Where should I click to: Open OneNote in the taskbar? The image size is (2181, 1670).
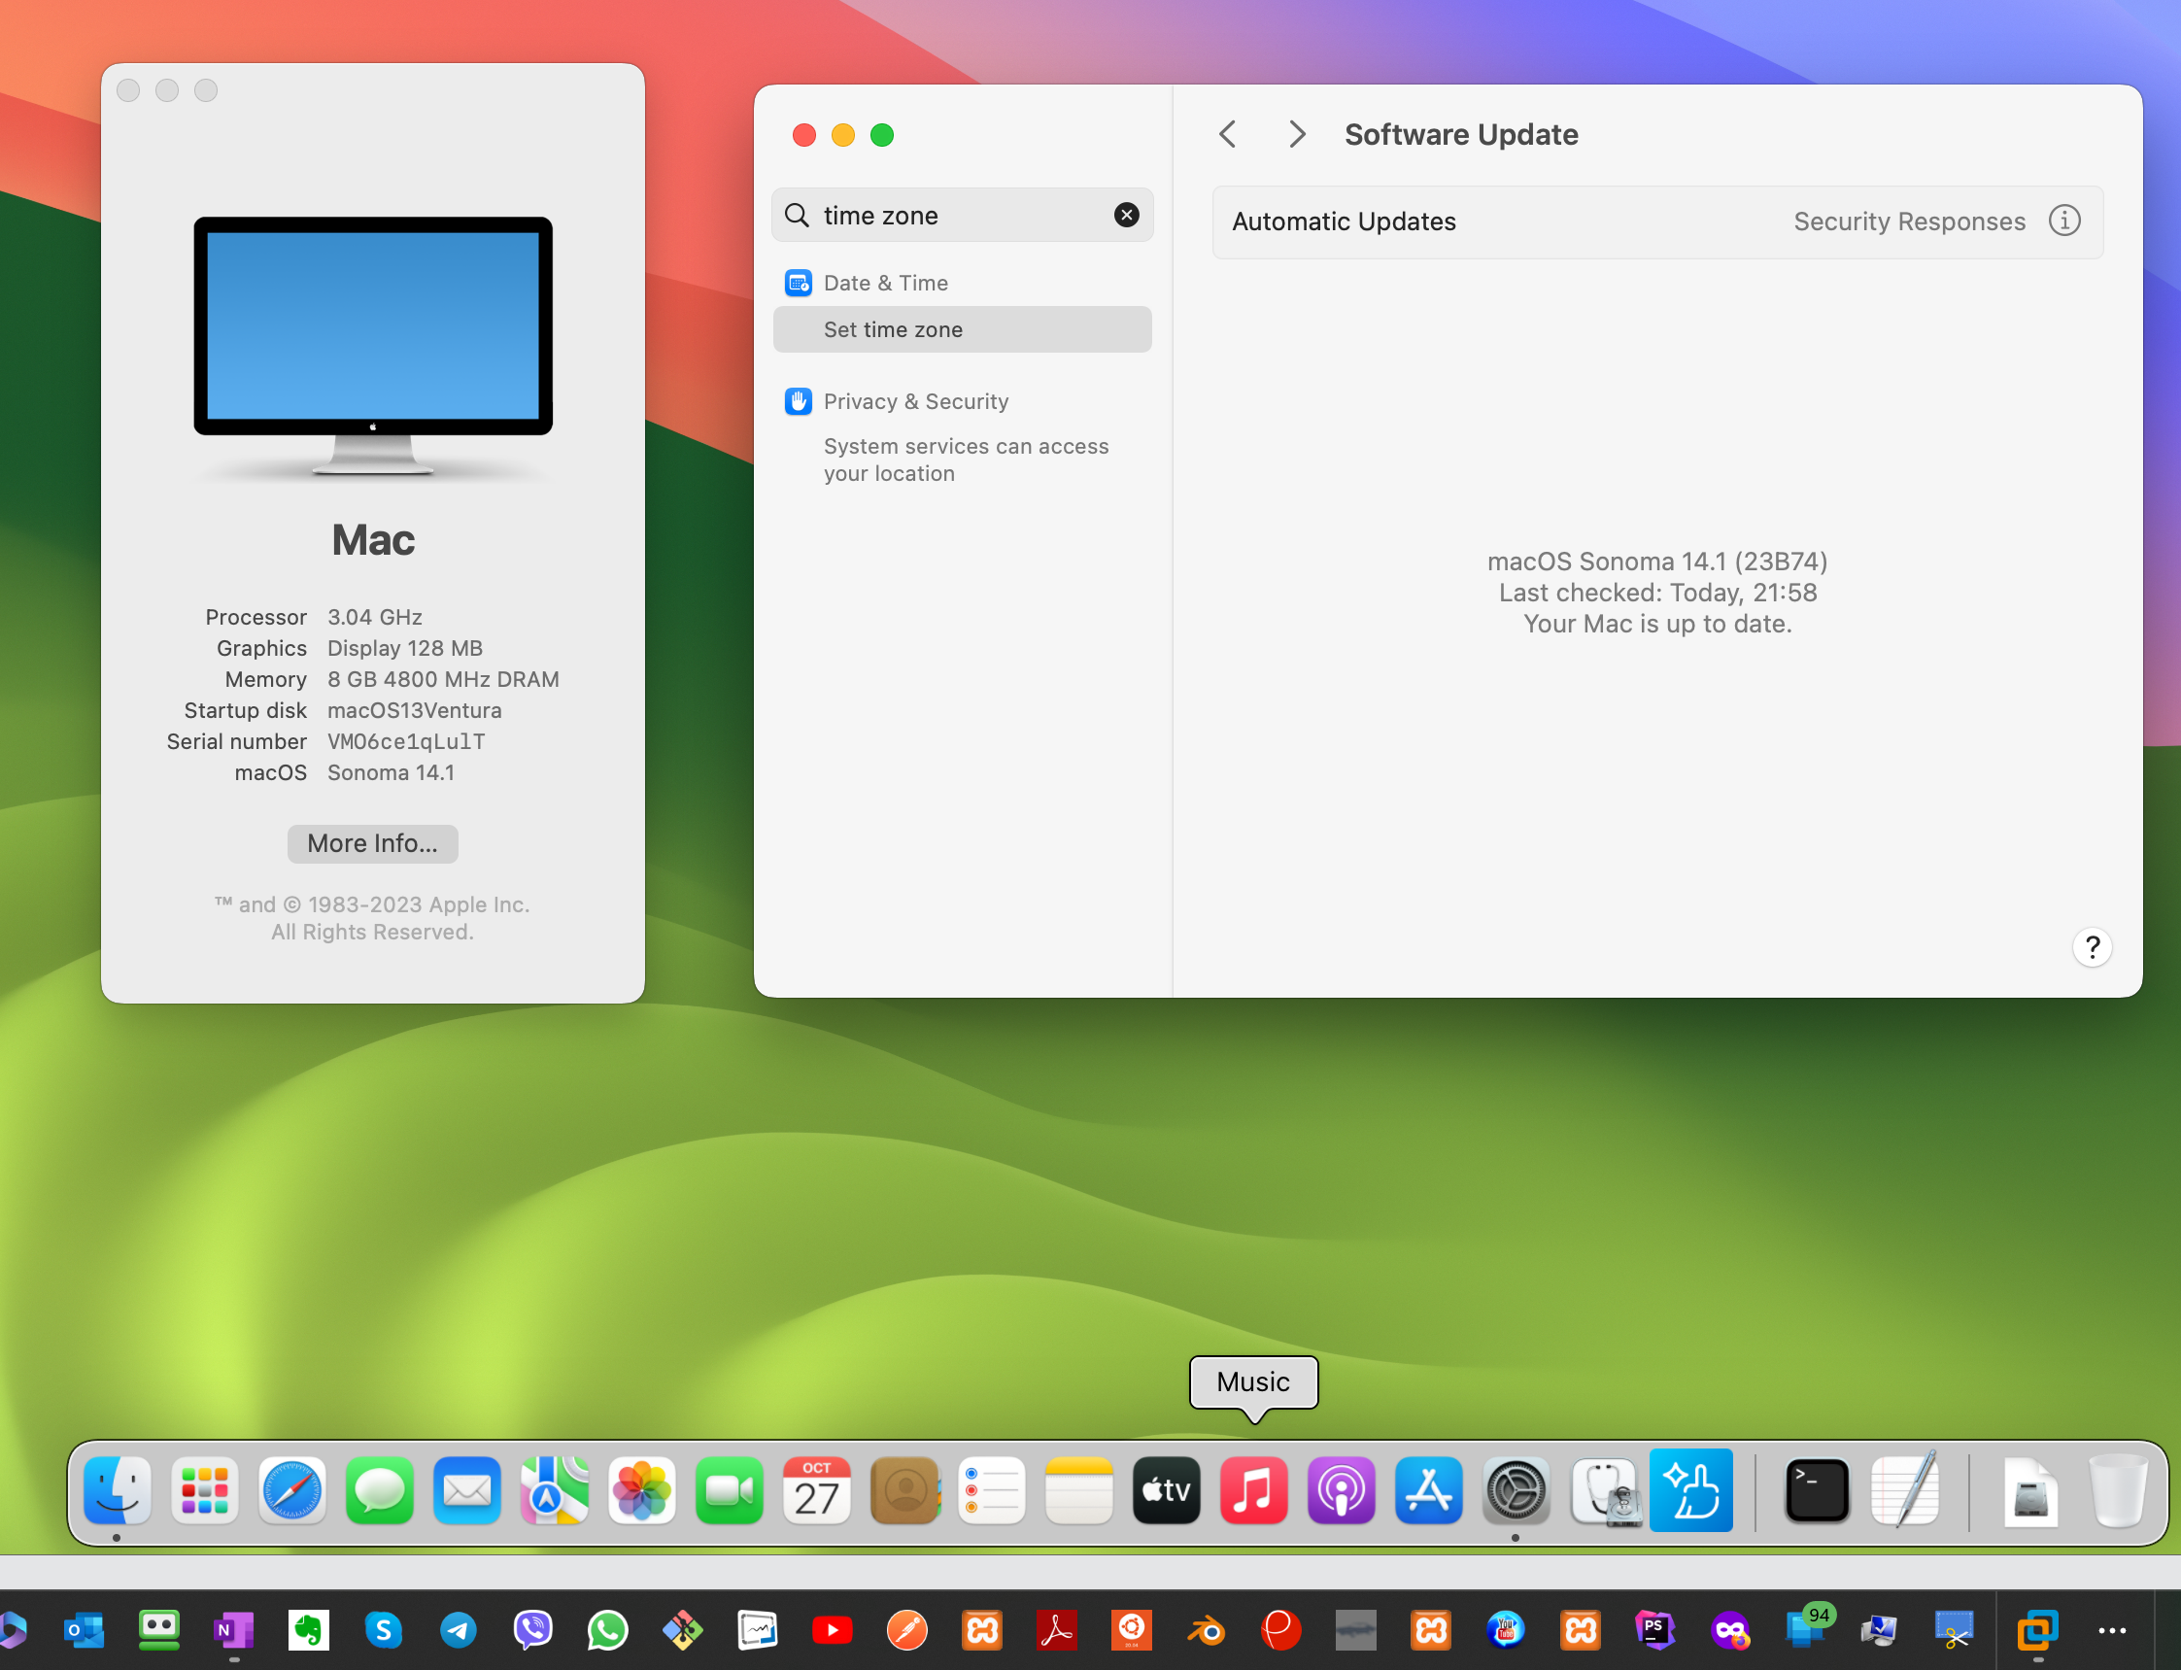(233, 1630)
